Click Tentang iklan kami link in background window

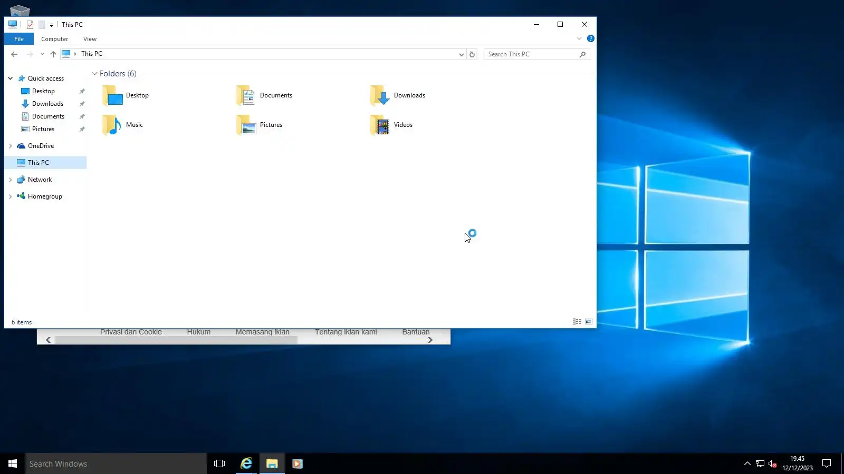346,332
